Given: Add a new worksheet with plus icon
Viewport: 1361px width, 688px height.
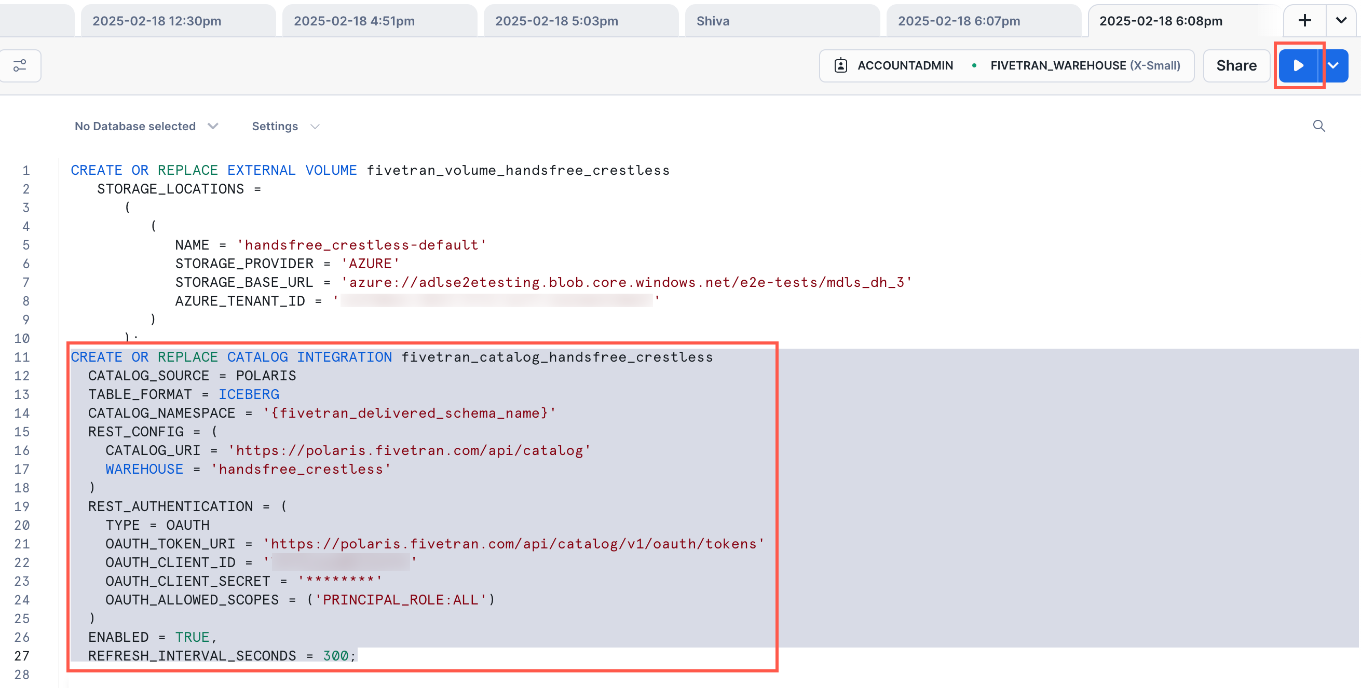Looking at the screenshot, I should pos(1304,21).
